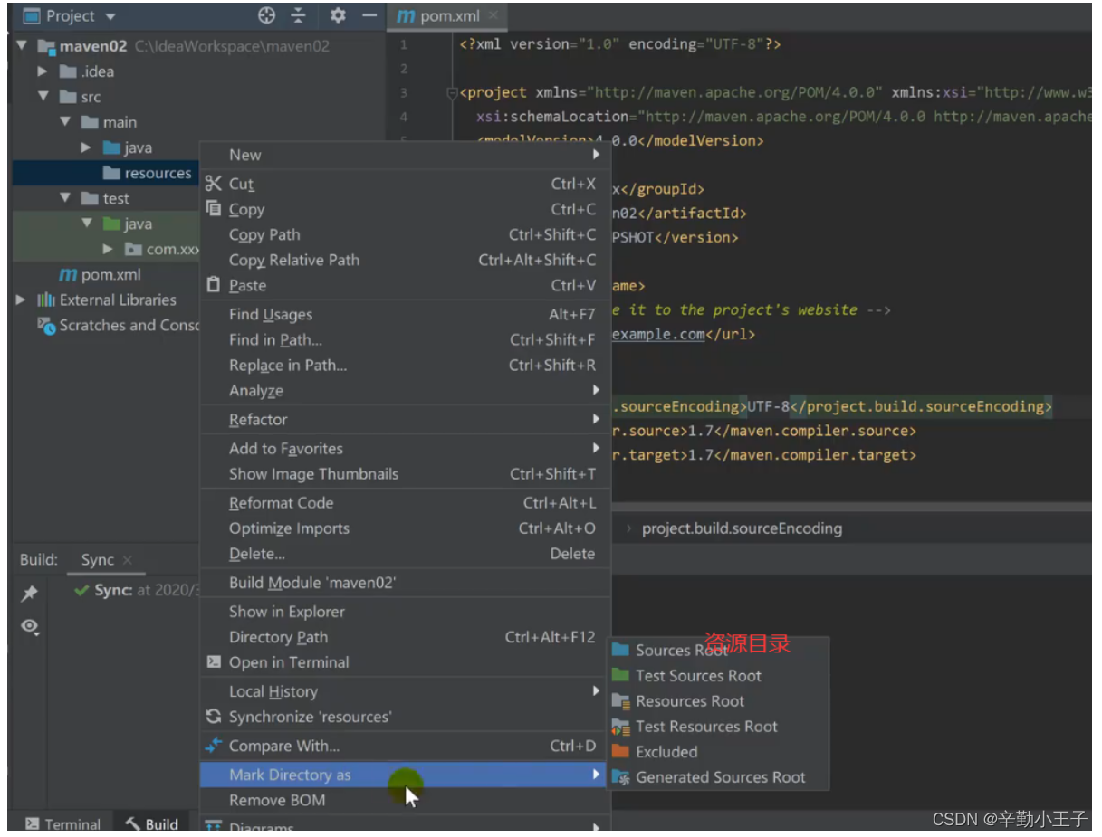Image resolution: width=1102 pixels, height=837 pixels.
Task: Choose Copy Relative Path
Action: click(x=405, y=260)
